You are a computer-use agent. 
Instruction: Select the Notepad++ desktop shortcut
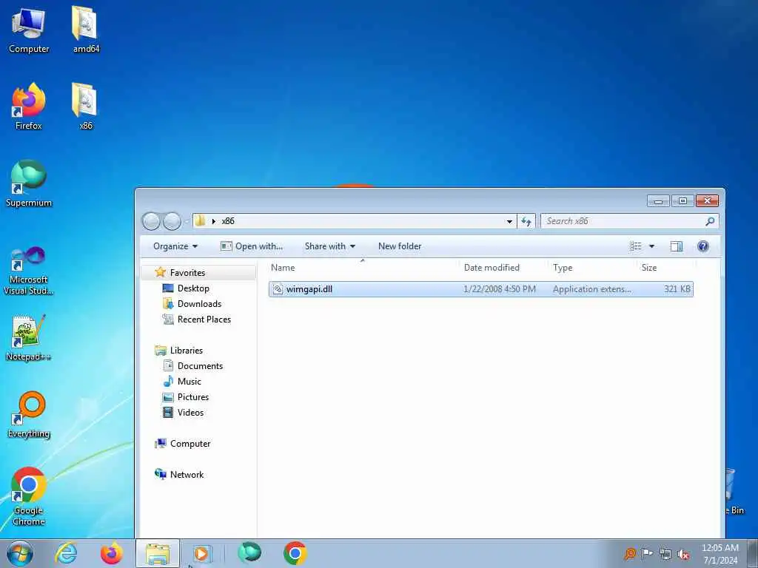pos(29,337)
